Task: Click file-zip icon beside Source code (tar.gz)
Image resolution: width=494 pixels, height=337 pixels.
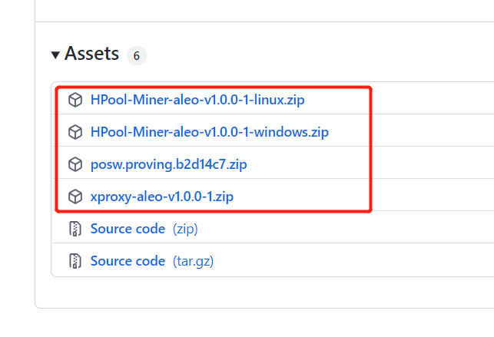Action: point(75,261)
